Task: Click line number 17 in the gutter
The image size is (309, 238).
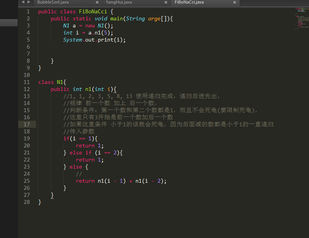Action: pos(27,124)
